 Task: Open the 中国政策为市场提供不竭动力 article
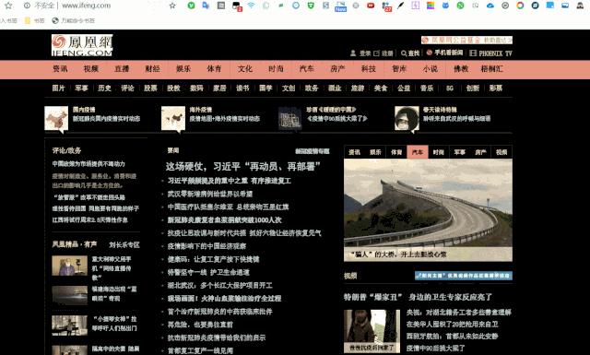pos(88,164)
